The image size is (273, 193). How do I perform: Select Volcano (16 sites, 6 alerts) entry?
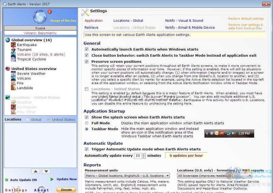[41, 54]
